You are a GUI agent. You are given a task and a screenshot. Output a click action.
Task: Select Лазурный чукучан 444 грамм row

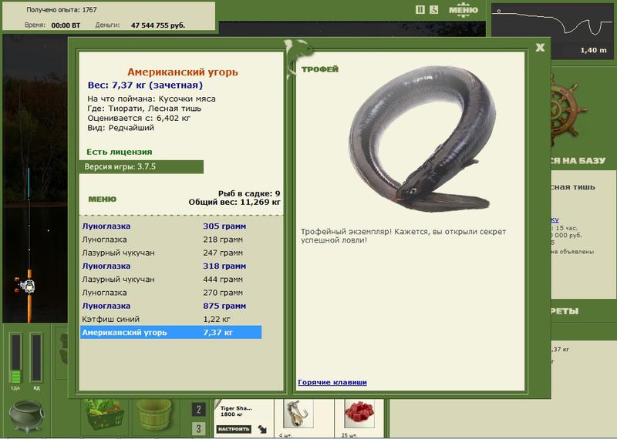click(170, 280)
